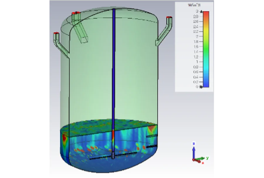Click the legend value 0.6
264x178 pixels.
coord(196,72)
